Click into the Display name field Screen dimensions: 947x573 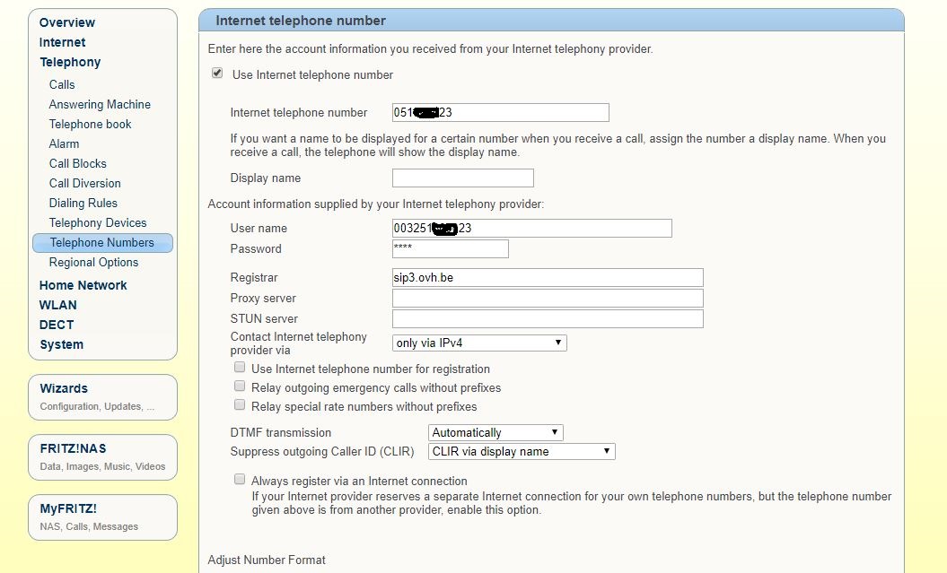[x=462, y=178]
